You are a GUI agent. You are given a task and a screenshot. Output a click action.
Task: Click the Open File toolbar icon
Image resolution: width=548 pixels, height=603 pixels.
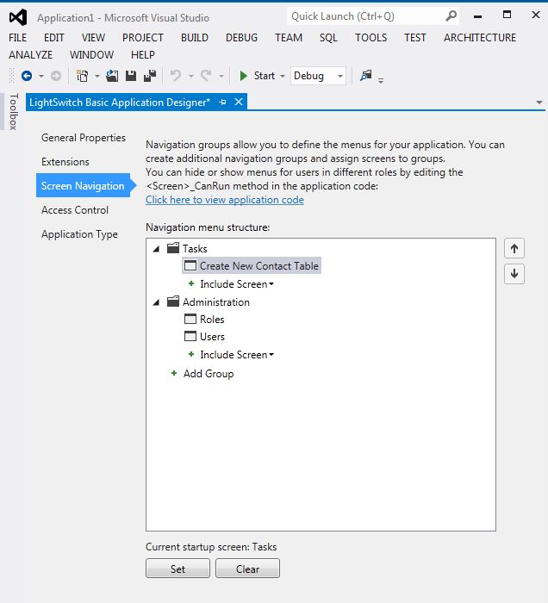pyautogui.click(x=112, y=76)
